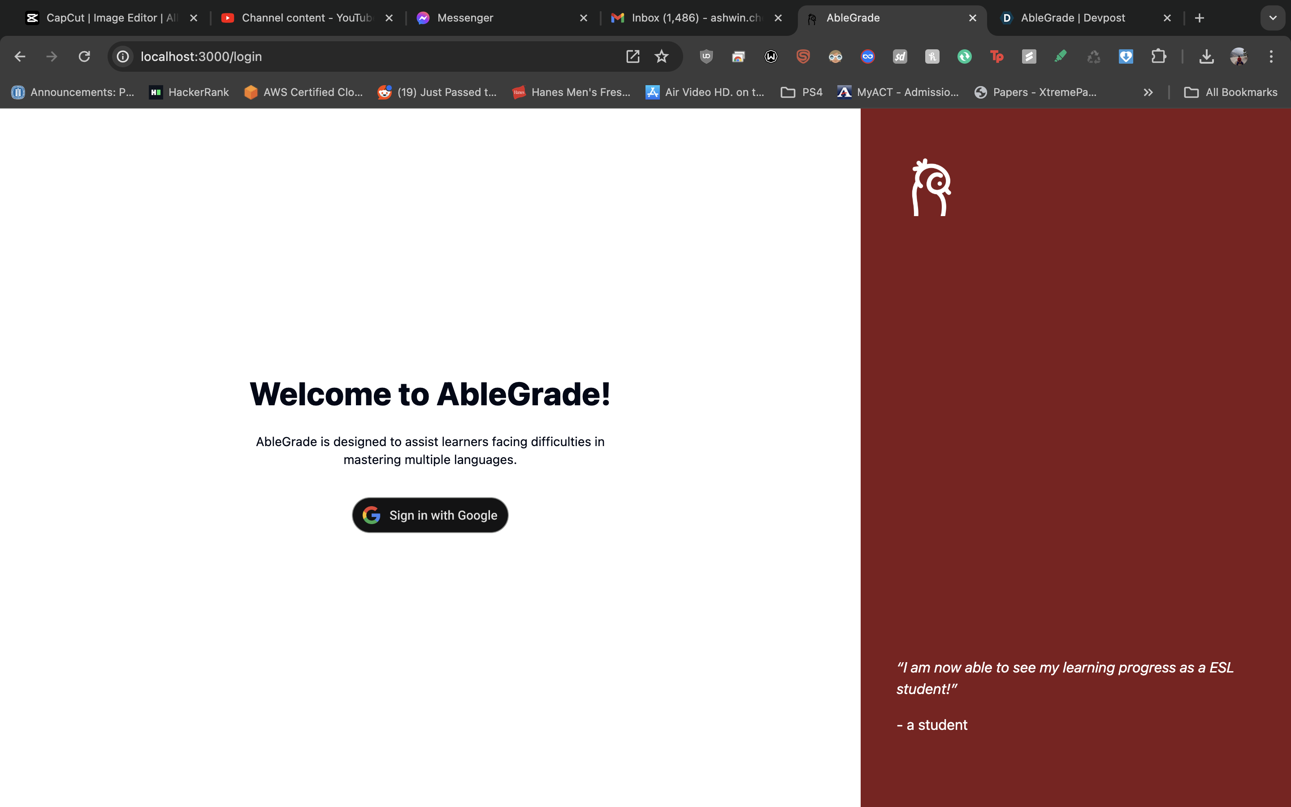Open the Extensions puzzle icon
The width and height of the screenshot is (1291, 807).
pos(1158,56)
